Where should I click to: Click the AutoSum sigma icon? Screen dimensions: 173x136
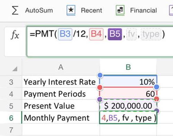(15, 10)
